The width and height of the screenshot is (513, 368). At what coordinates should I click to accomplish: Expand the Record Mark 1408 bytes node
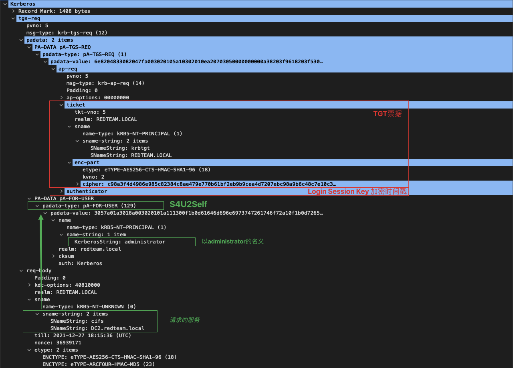13,11
